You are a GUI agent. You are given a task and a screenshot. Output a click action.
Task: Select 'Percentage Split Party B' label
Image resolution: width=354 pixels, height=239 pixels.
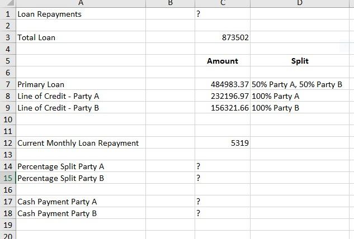[x=61, y=178]
